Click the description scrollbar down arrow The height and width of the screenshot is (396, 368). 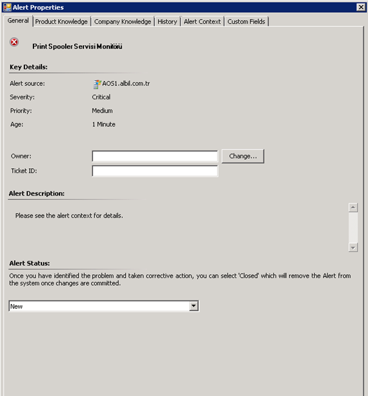tap(353, 247)
